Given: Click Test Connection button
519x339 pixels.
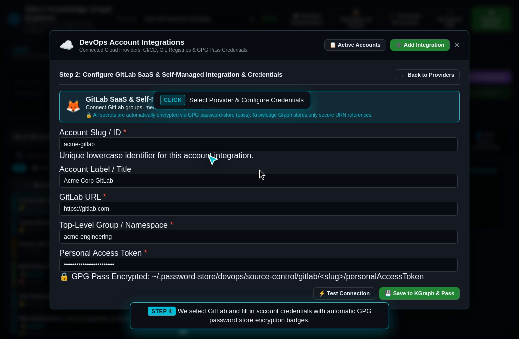Looking at the screenshot, I should (x=344, y=293).
